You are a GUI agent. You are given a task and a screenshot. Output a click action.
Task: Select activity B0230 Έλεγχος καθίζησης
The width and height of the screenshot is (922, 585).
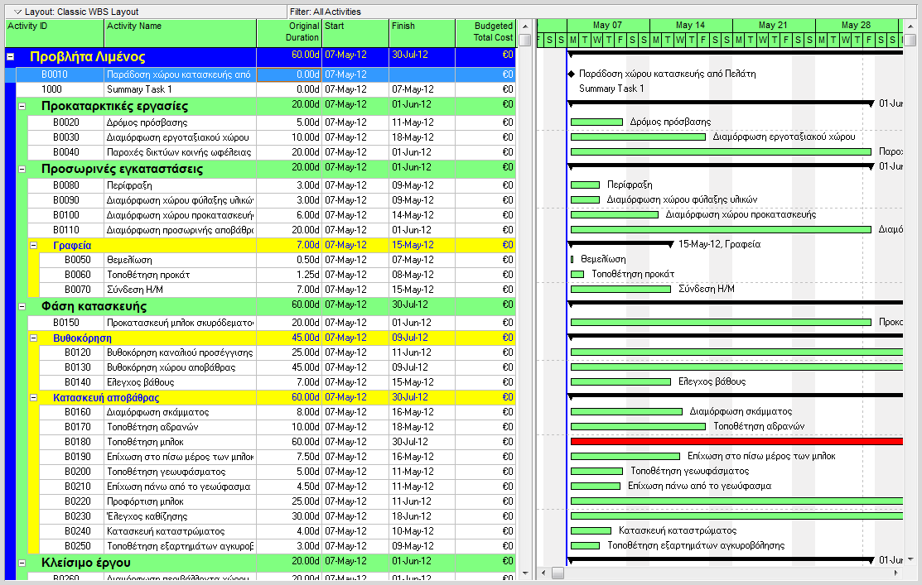coord(278,516)
